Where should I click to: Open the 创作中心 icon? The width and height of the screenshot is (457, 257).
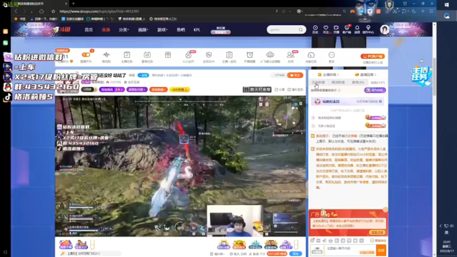pos(368,29)
